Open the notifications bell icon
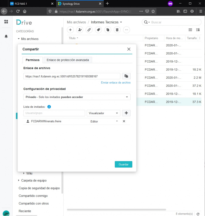 click(6, 36)
